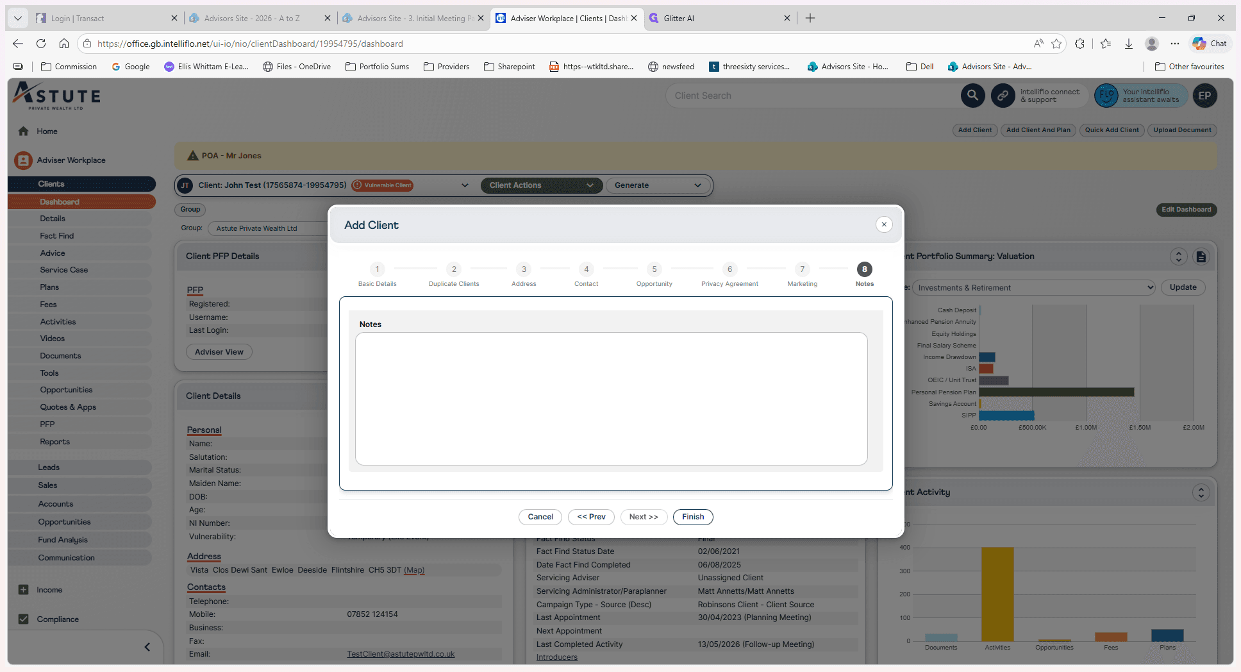The width and height of the screenshot is (1241, 672).
Task: Click the TestClient email link
Action: (401, 654)
